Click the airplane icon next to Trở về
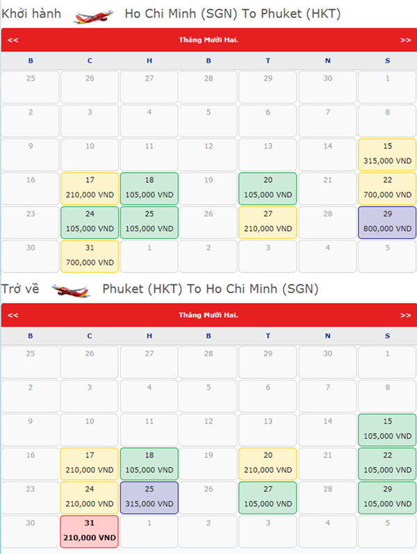Image resolution: width=417 pixels, height=554 pixels. (x=71, y=289)
